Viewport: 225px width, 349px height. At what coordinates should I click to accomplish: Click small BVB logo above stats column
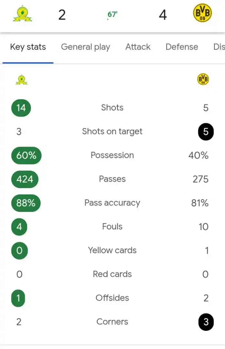(203, 79)
